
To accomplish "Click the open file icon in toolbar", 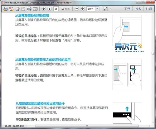I will (x=5, y=9).
